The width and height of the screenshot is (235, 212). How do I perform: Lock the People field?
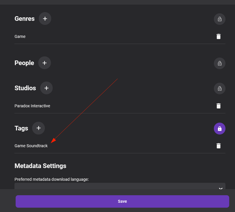click(x=219, y=63)
